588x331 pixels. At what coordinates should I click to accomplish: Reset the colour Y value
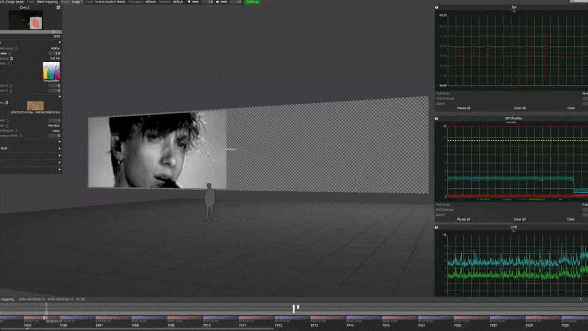[11, 91]
